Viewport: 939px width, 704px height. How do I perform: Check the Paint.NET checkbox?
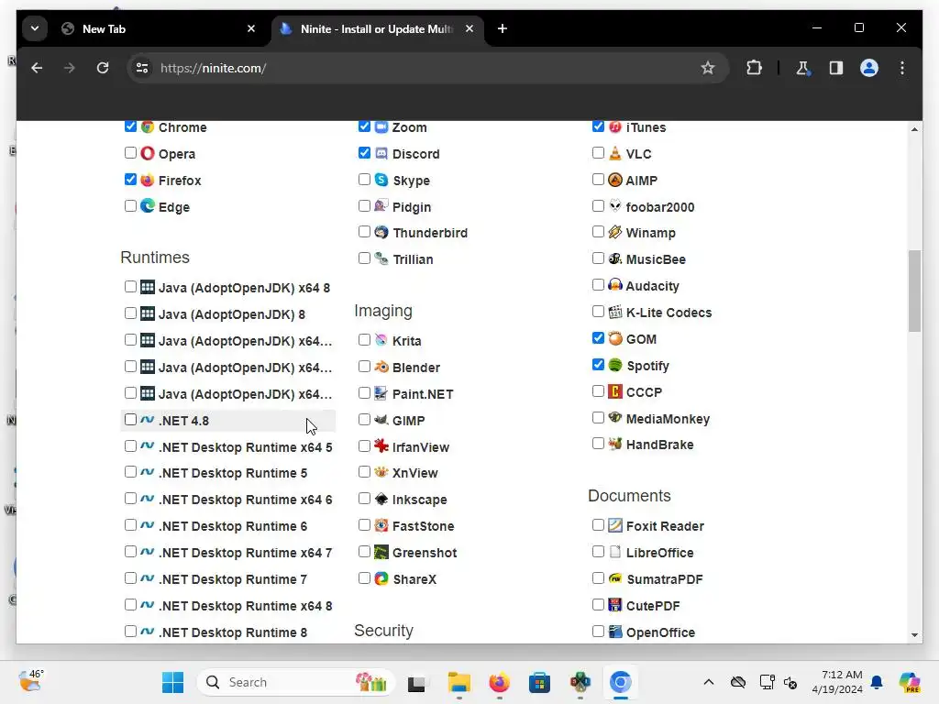click(x=364, y=392)
